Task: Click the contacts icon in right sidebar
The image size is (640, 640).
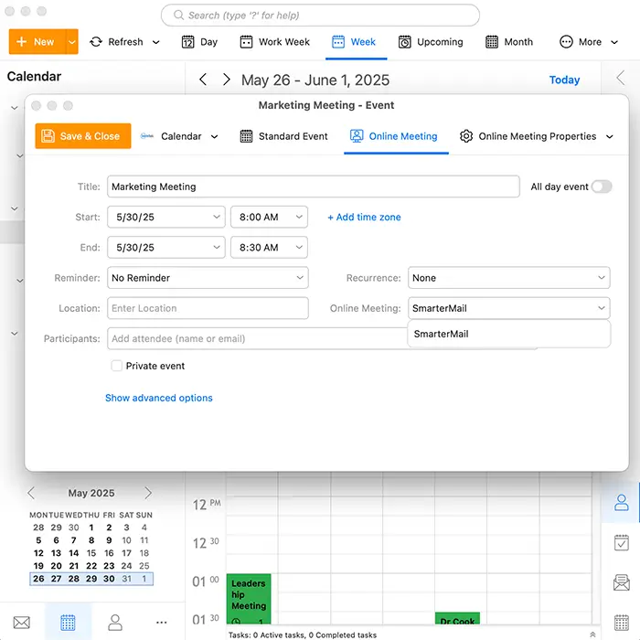Action: click(x=622, y=502)
